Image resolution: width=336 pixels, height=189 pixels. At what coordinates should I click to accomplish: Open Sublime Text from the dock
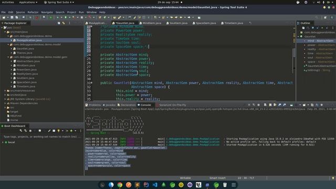pyautogui.click(x=138, y=185)
